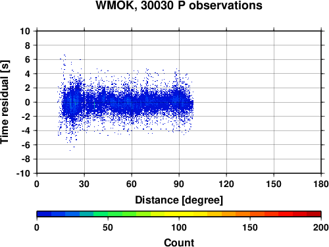329x247 pixels.
Task: Click the Time residual [s] axis label
Action: point(5,102)
